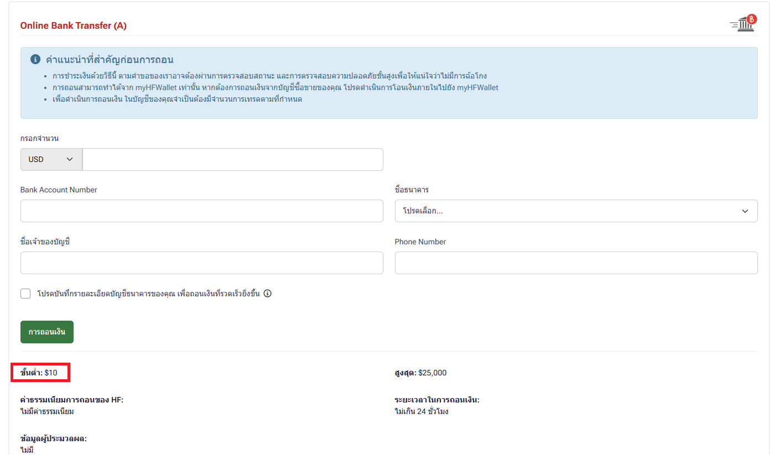Screen dimensions: 775x455
Task: Expand the ชื่อธนาคาร bank name dropdown
Action: pyautogui.click(x=576, y=211)
